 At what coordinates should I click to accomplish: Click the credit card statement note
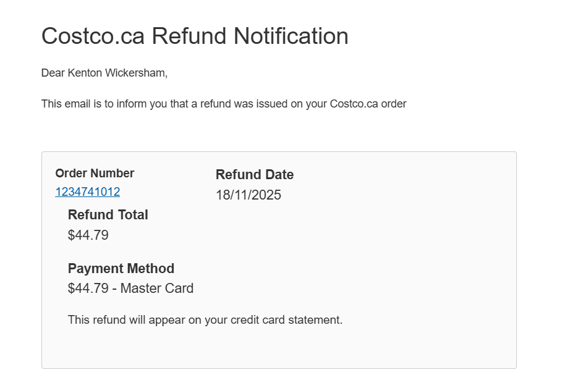click(x=205, y=320)
